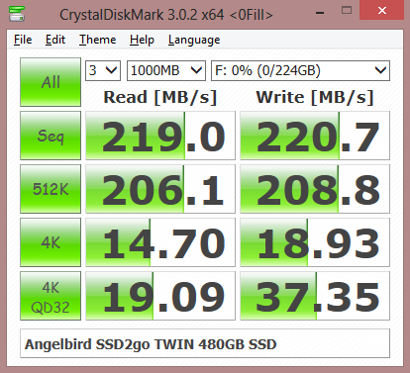
Task: Start the 512K benchmark test
Action: click(51, 189)
